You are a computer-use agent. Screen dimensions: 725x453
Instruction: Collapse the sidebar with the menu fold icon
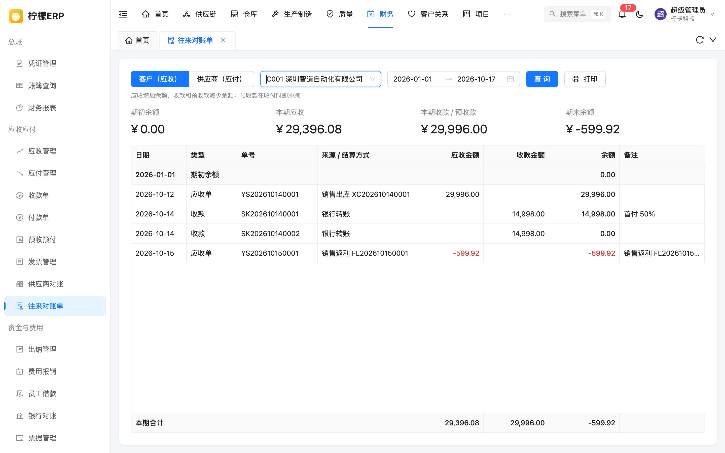click(123, 14)
